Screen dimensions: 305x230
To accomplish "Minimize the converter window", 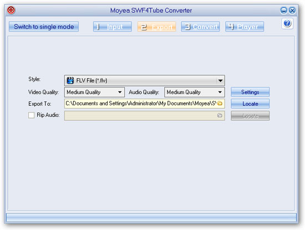I will point(283,10).
